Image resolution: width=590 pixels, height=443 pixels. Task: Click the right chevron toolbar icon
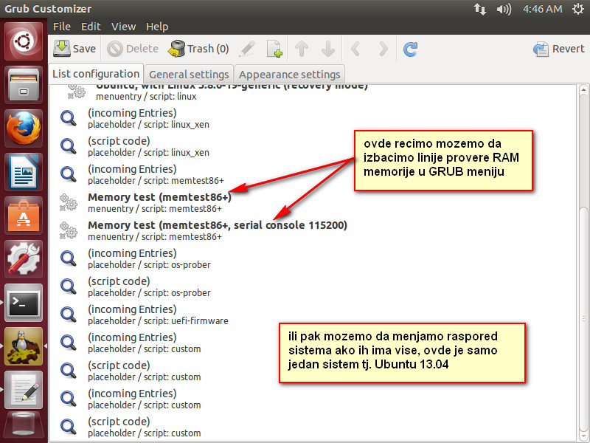pos(383,49)
